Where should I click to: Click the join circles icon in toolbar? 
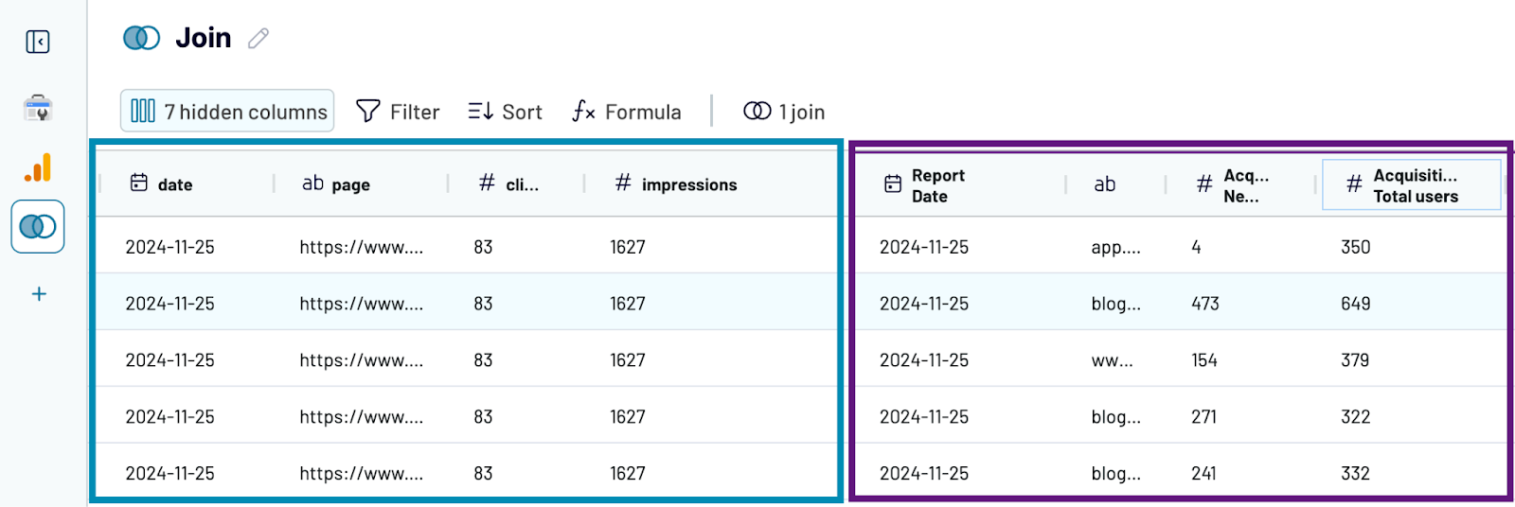757,112
